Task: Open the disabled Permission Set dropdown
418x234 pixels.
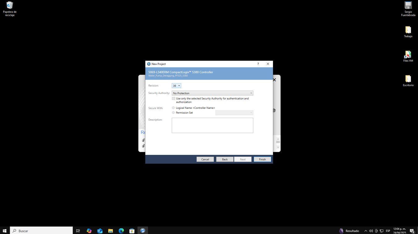Action: coord(234,113)
